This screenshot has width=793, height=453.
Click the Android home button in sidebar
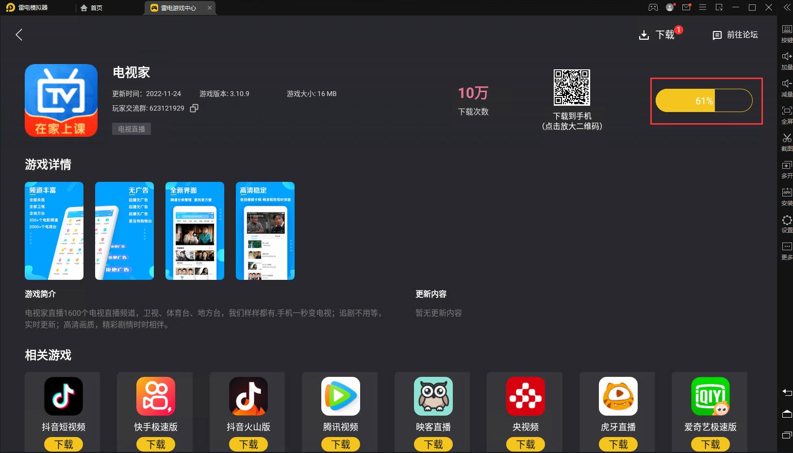coord(787,414)
